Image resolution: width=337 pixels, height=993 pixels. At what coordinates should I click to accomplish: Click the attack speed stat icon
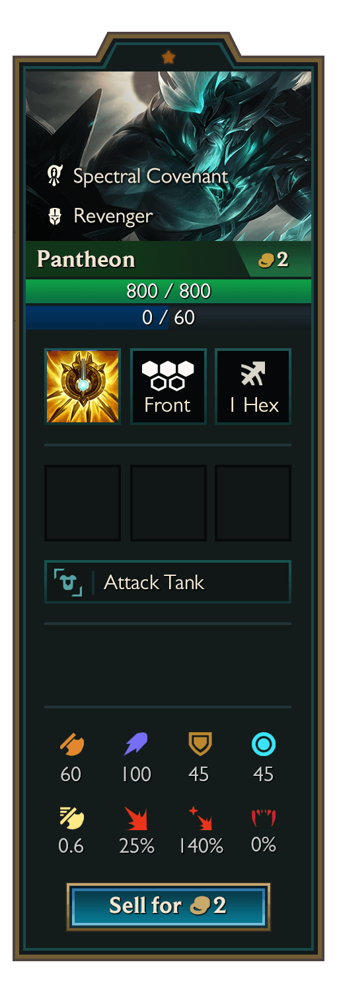pyautogui.click(x=72, y=818)
